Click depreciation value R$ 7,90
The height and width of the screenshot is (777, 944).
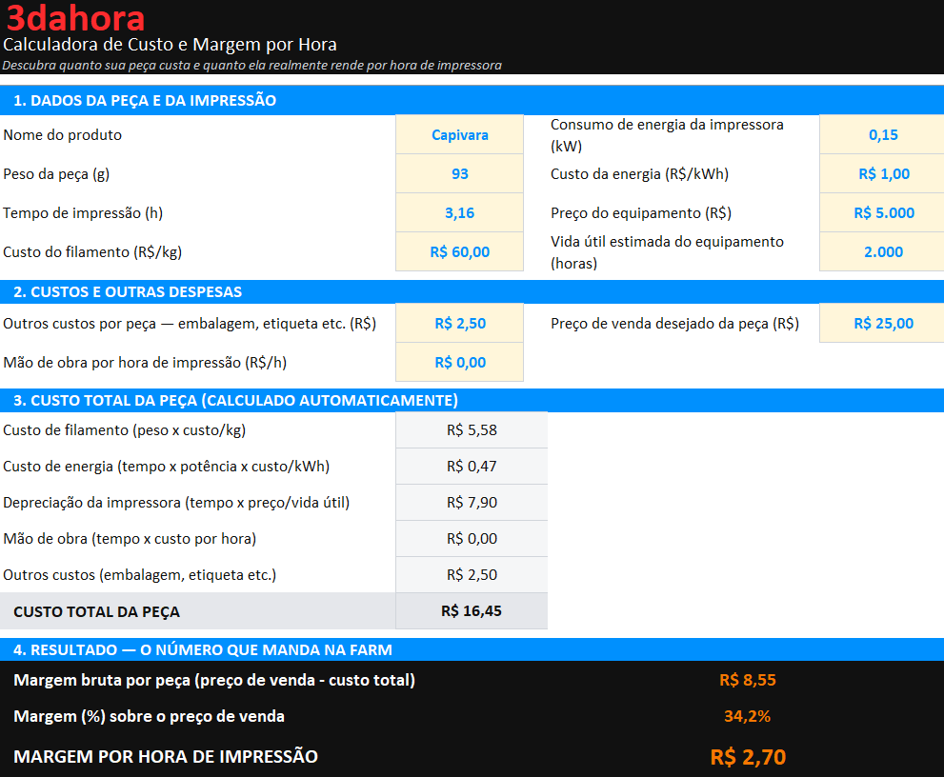point(472,503)
